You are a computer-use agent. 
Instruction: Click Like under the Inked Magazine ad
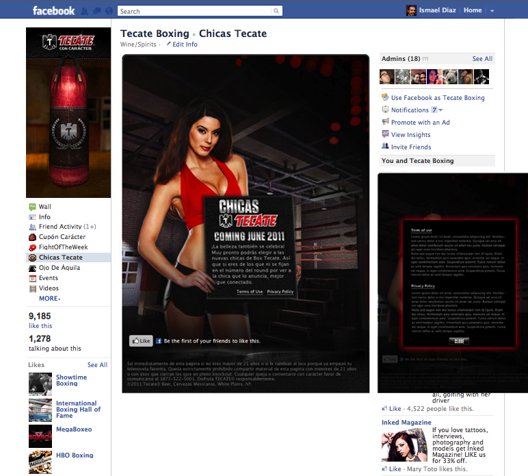tap(395, 468)
